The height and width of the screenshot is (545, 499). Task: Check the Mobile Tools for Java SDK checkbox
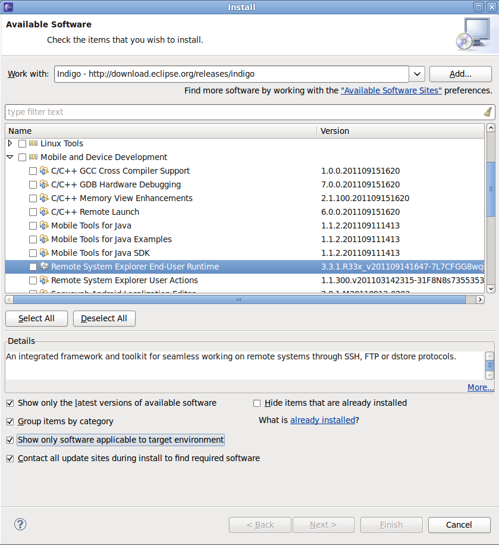click(33, 253)
